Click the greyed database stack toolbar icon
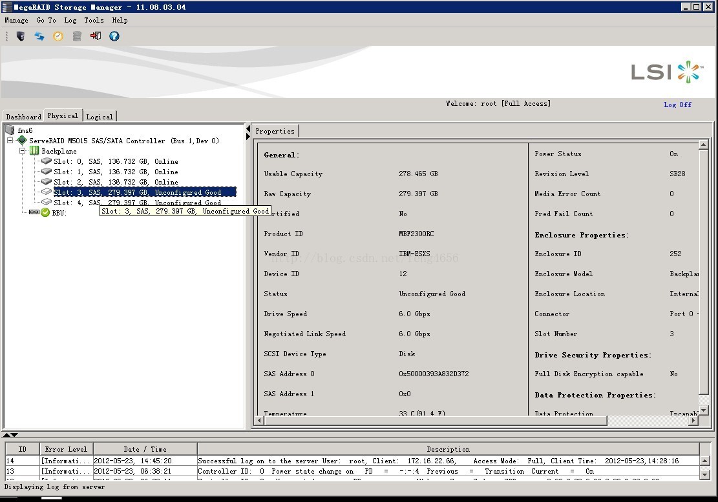 [x=77, y=36]
